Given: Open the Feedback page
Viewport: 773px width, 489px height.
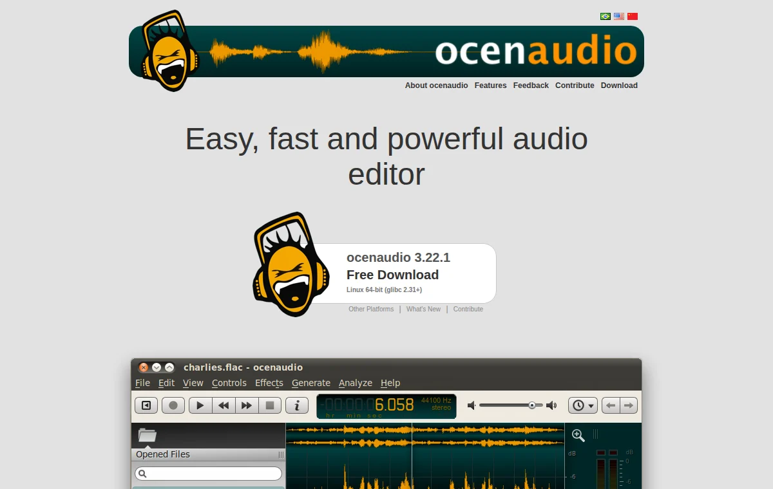Looking at the screenshot, I should (x=531, y=86).
